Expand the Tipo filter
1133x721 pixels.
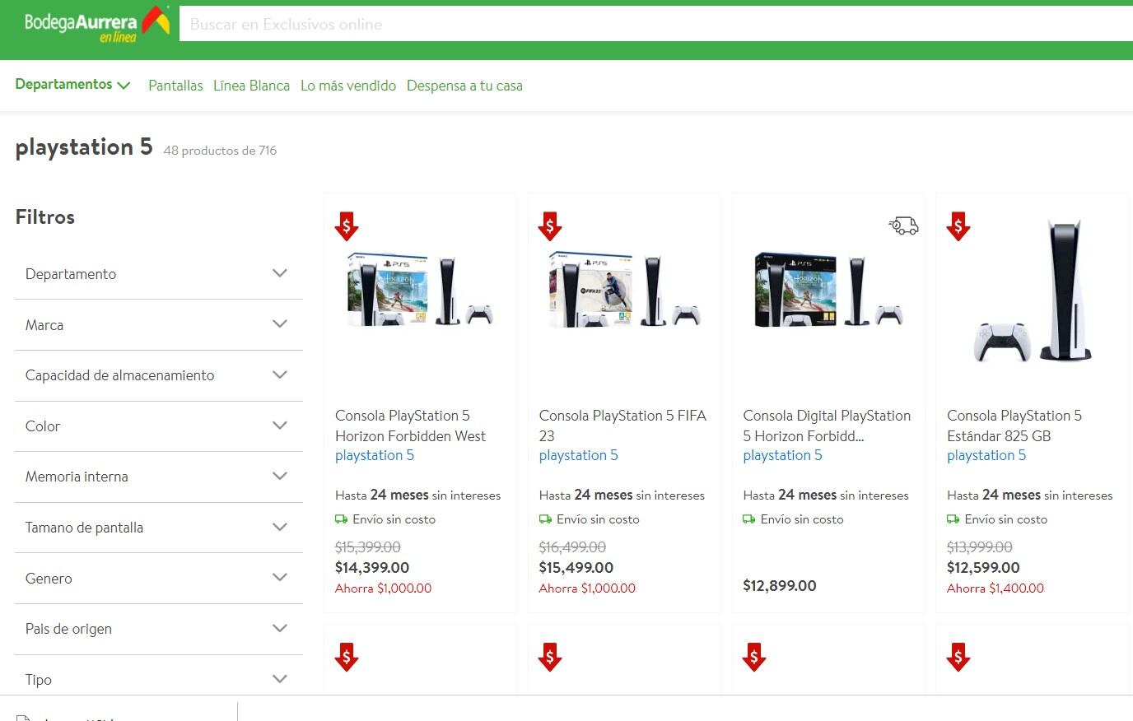158,679
